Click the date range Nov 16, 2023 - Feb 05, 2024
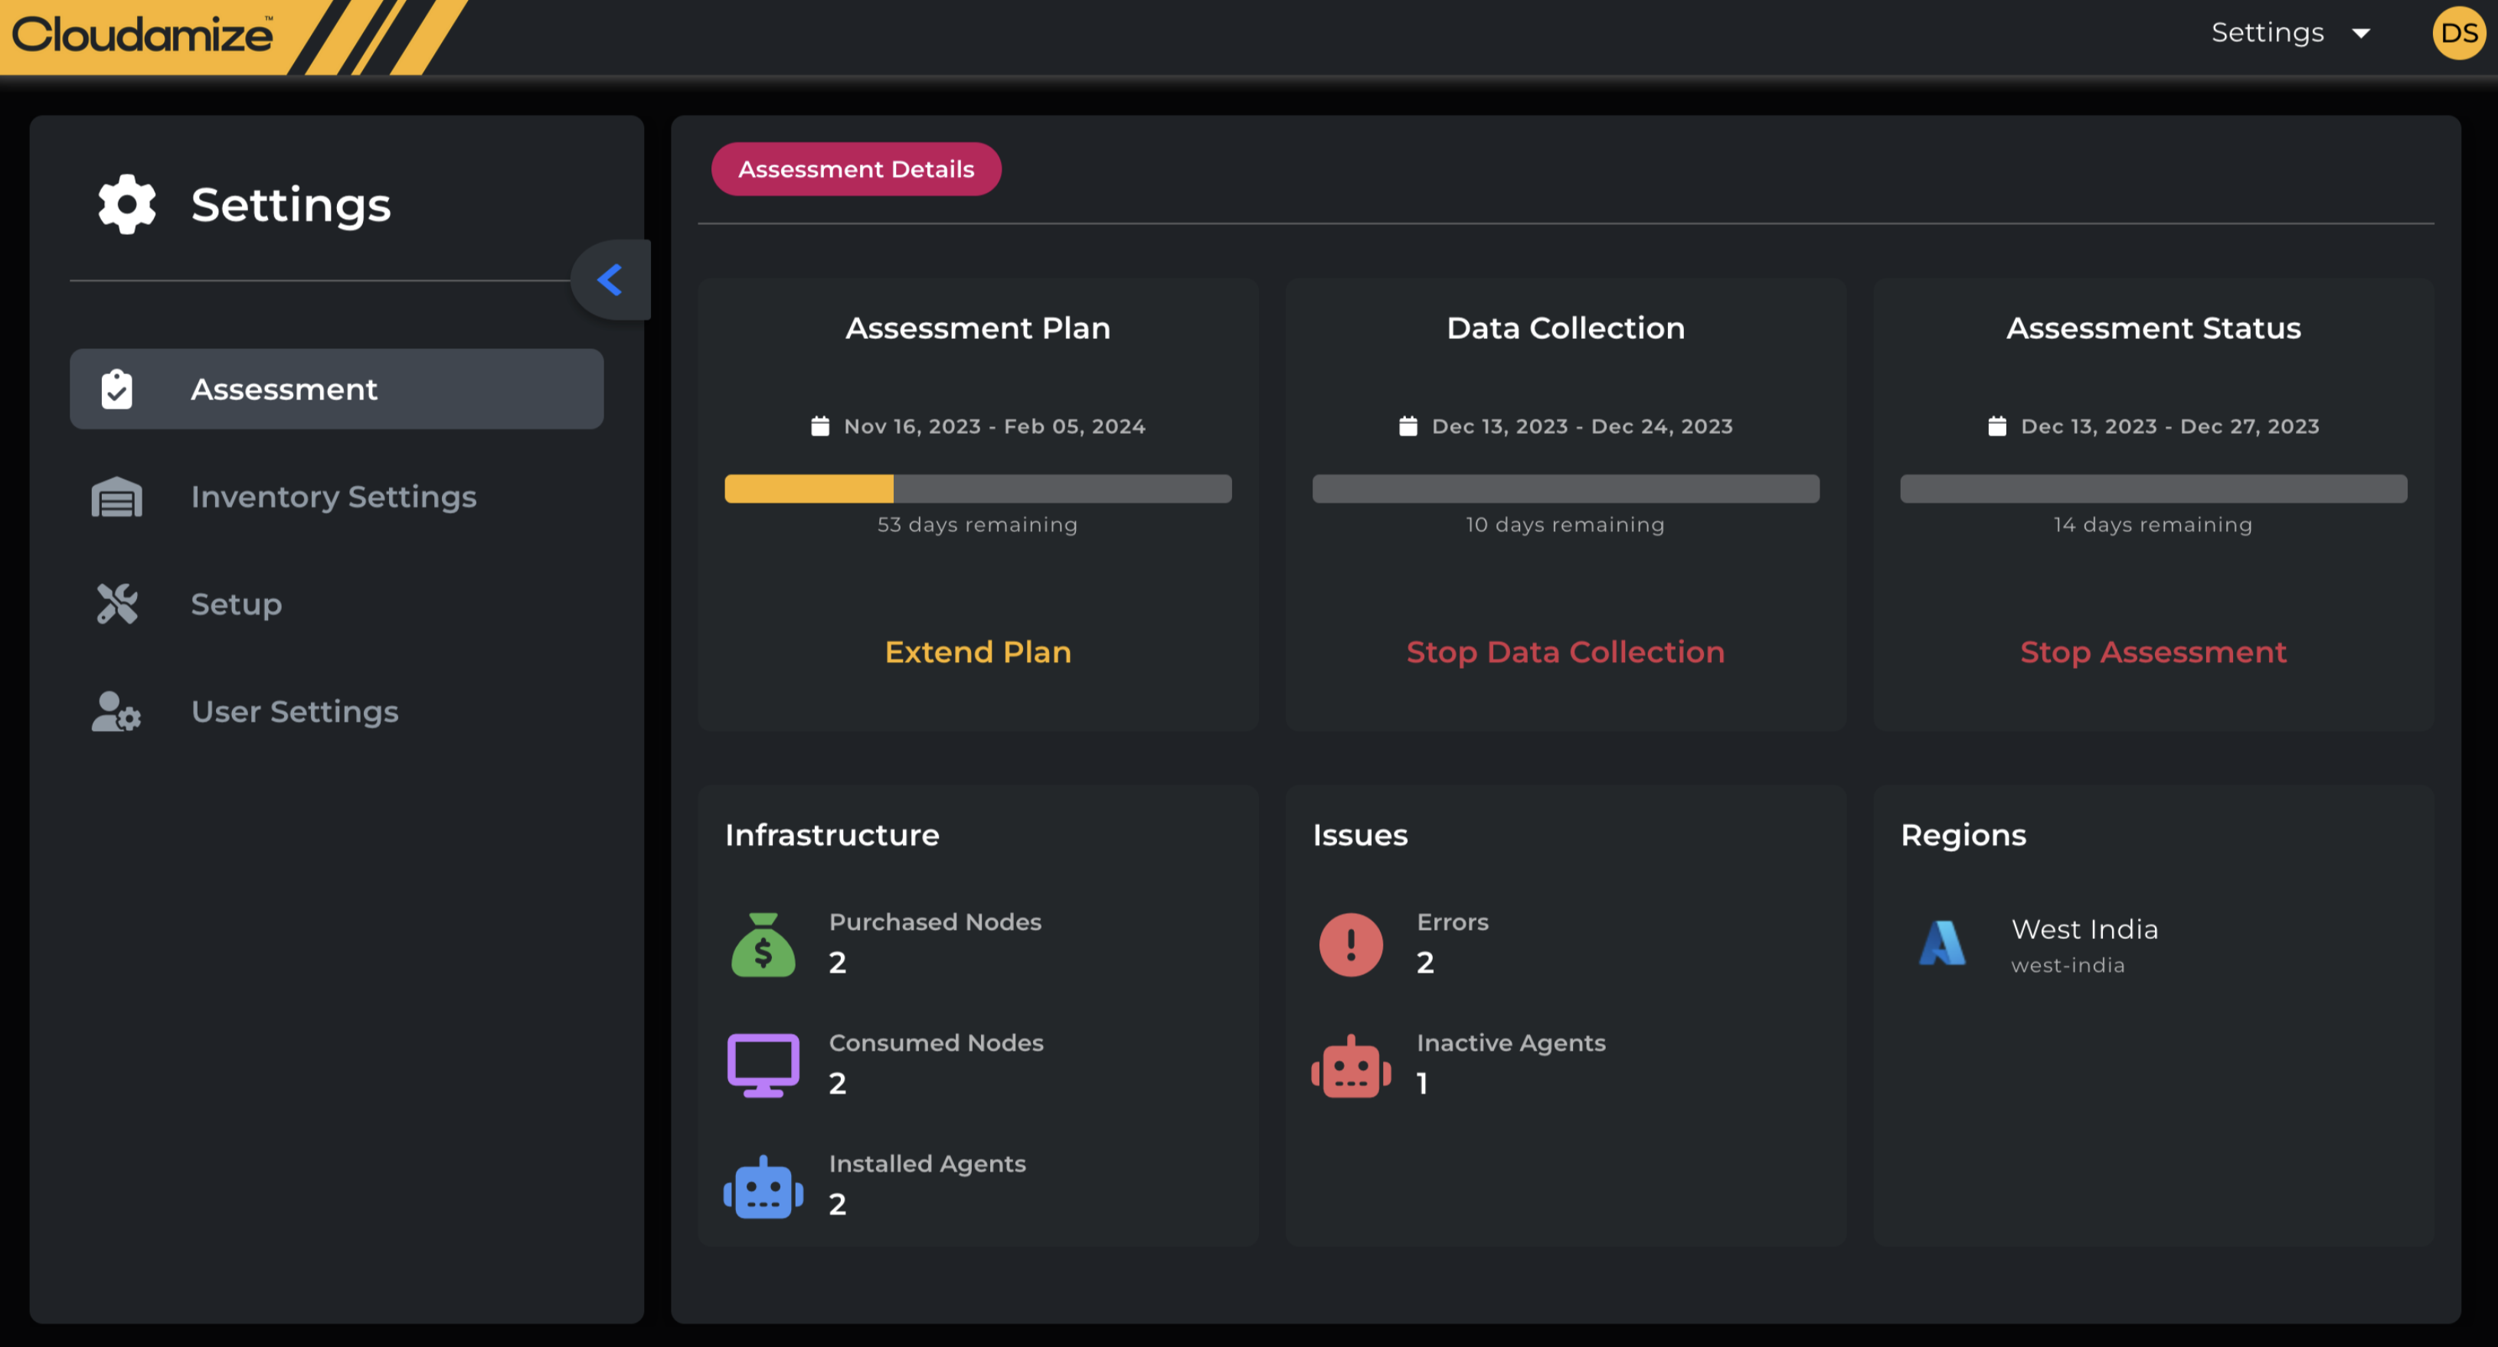Screen dimensions: 2498x1347 994,426
